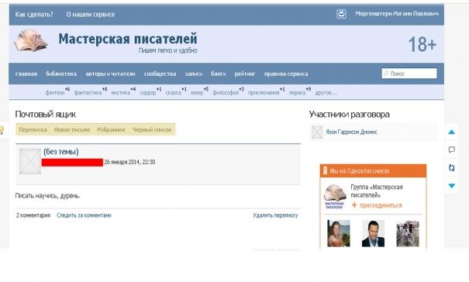The width and height of the screenshot is (469, 282).
Task: Click the 'Поиск' search field
Action: pyautogui.click(x=409, y=74)
